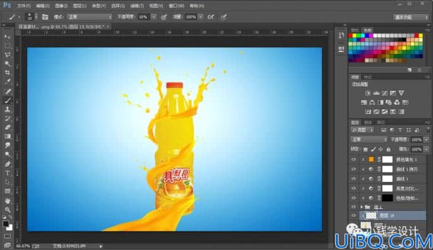The width and height of the screenshot is (433, 250).
Task: Select the Clone Stamp tool
Action: tap(7, 109)
